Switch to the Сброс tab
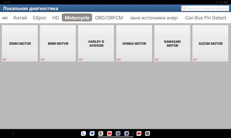 click(40, 18)
